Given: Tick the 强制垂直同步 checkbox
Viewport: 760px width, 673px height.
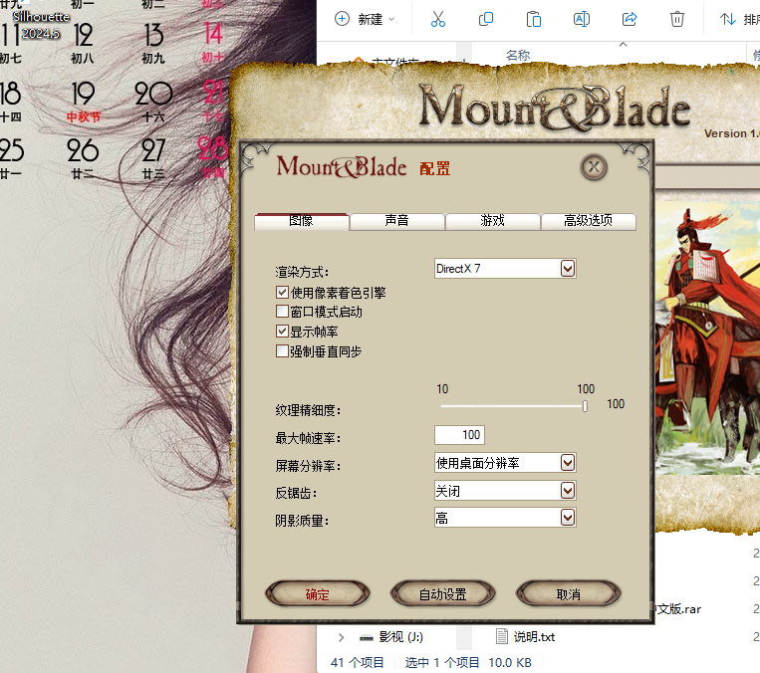Looking at the screenshot, I should click(x=282, y=351).
